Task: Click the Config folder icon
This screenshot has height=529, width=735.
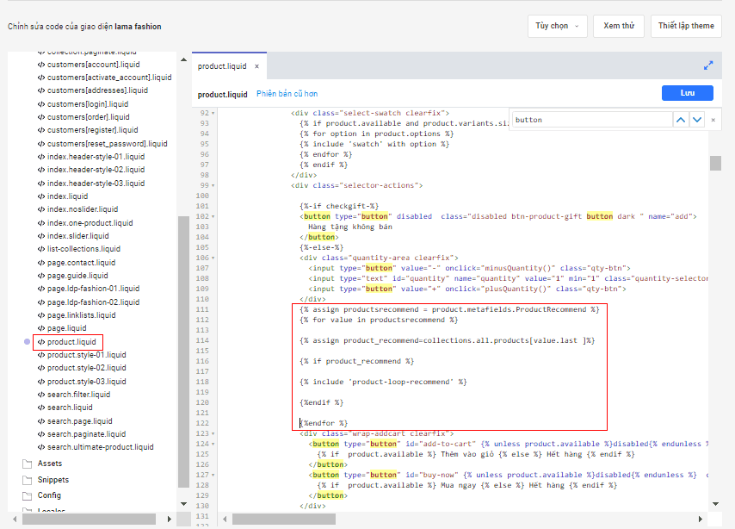Action: coord(27,495)
